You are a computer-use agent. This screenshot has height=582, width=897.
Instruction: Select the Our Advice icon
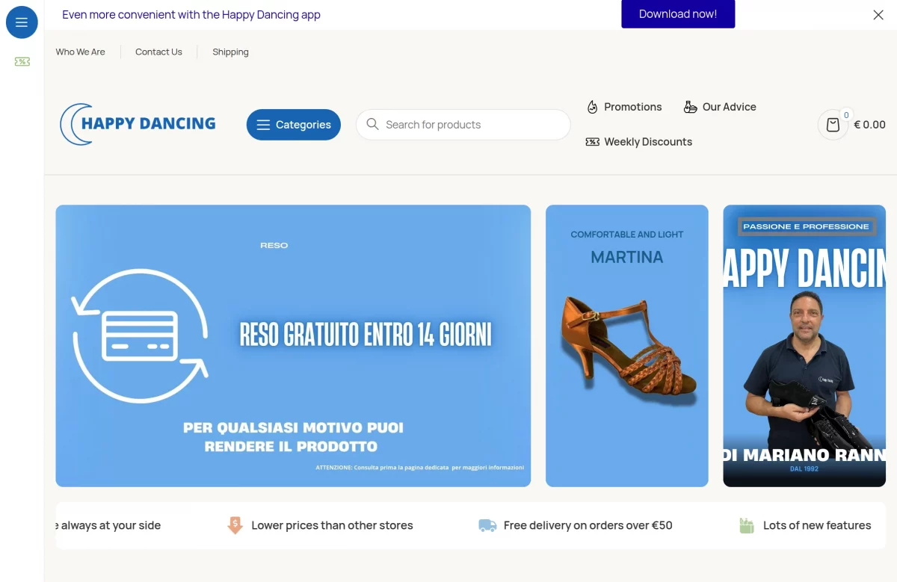[689, 107]
